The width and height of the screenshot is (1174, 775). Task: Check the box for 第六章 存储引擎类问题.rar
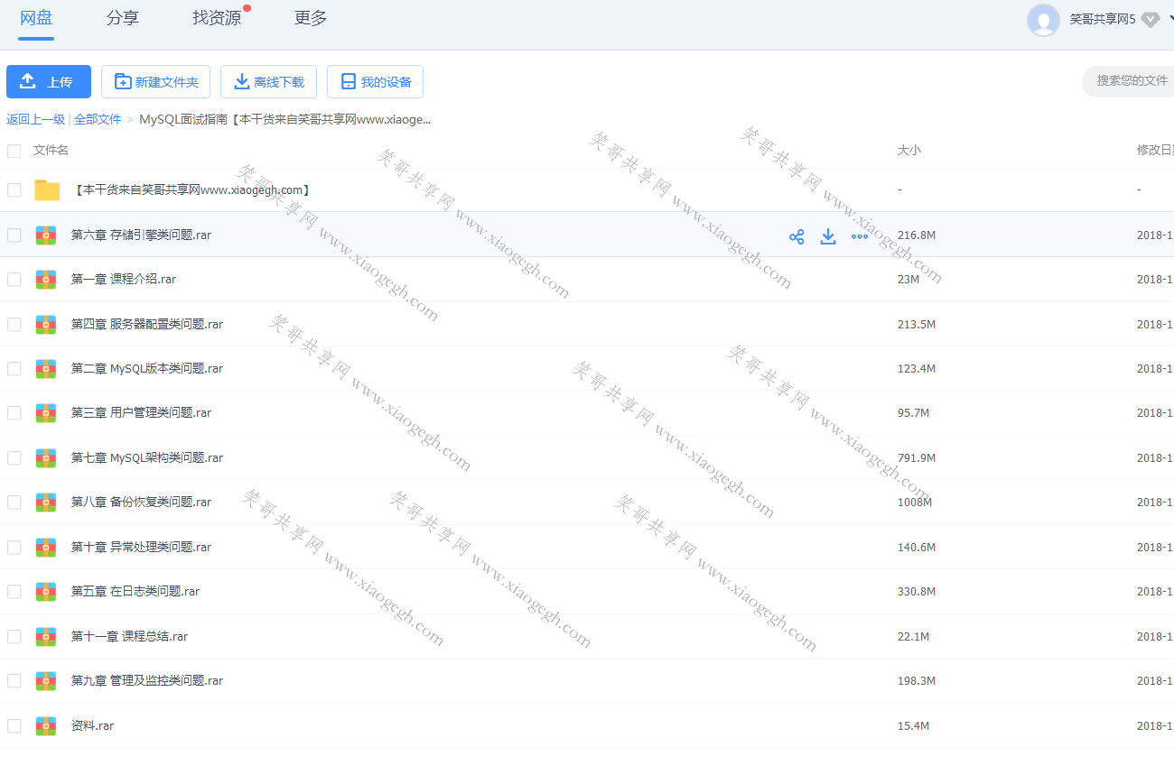click(x=14, y=235)
